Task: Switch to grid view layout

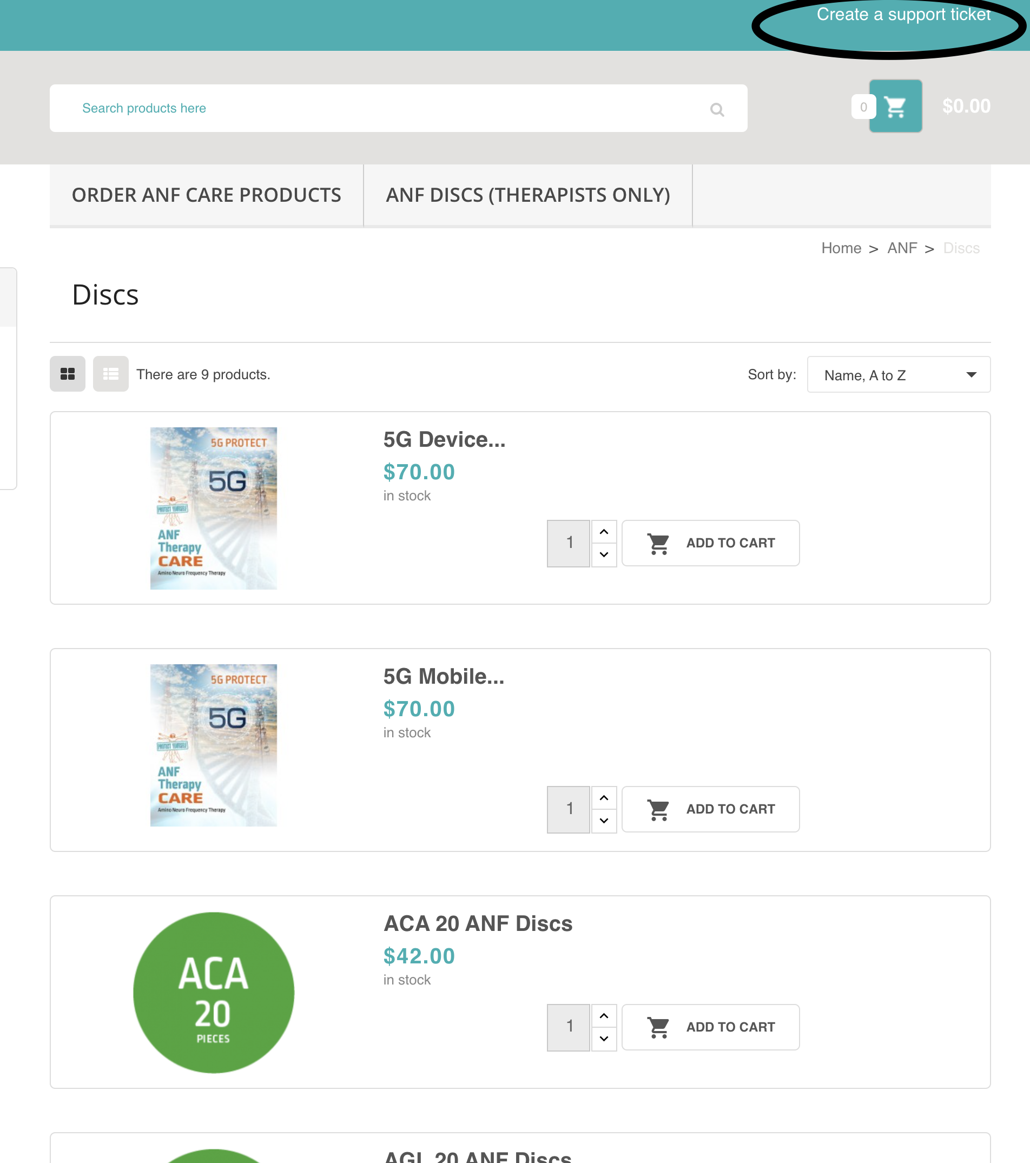Action: [68, 374]
